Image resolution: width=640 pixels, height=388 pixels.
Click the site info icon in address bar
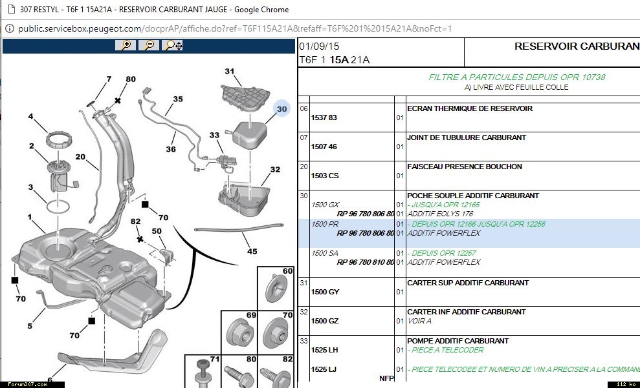pyautogui.click(x=9, y=28)
